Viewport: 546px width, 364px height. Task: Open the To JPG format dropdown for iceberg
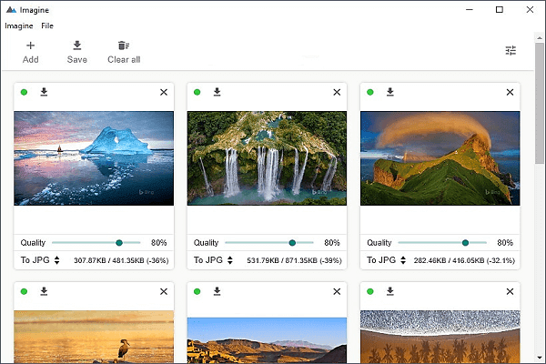(41, 260)
